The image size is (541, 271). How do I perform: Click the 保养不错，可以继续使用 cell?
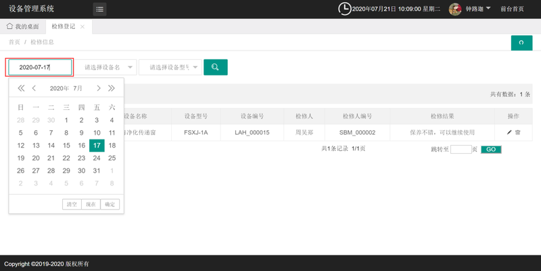click(x=442, y=132)
